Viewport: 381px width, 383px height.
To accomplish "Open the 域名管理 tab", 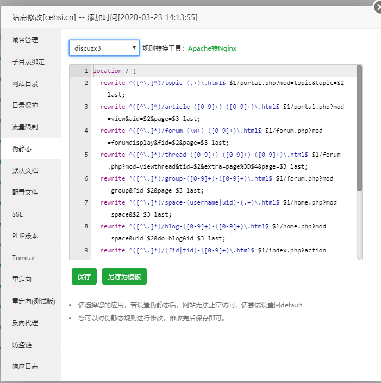I will click(26, 40).
